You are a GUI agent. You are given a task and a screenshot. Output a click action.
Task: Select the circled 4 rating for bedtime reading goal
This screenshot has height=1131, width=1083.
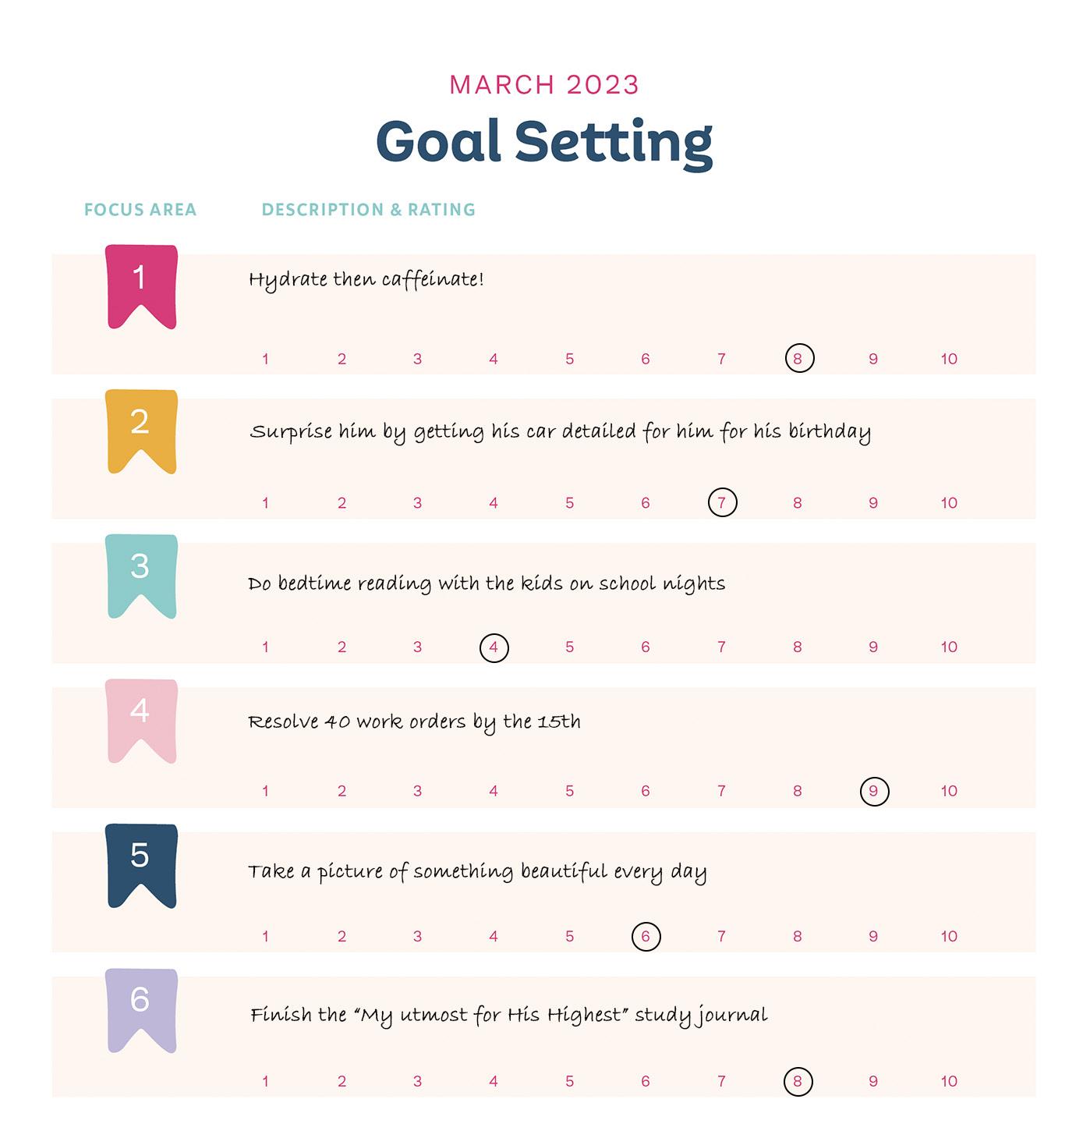(x=494, y=647)
